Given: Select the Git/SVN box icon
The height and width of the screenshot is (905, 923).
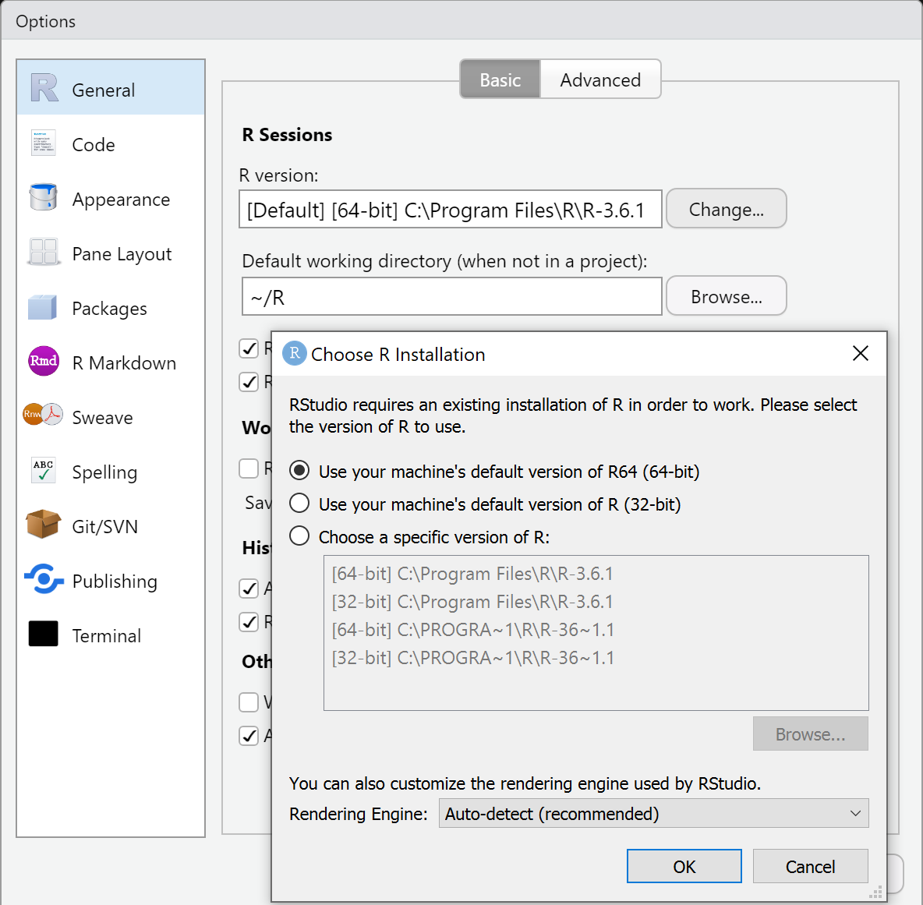Looking at the screenshot, I should click(x=43, y=524).
